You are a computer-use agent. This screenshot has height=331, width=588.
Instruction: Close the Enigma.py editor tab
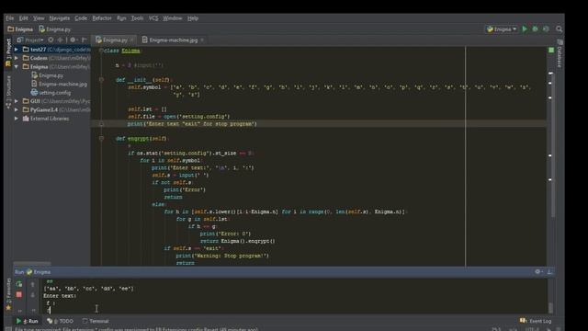[132, 40]
